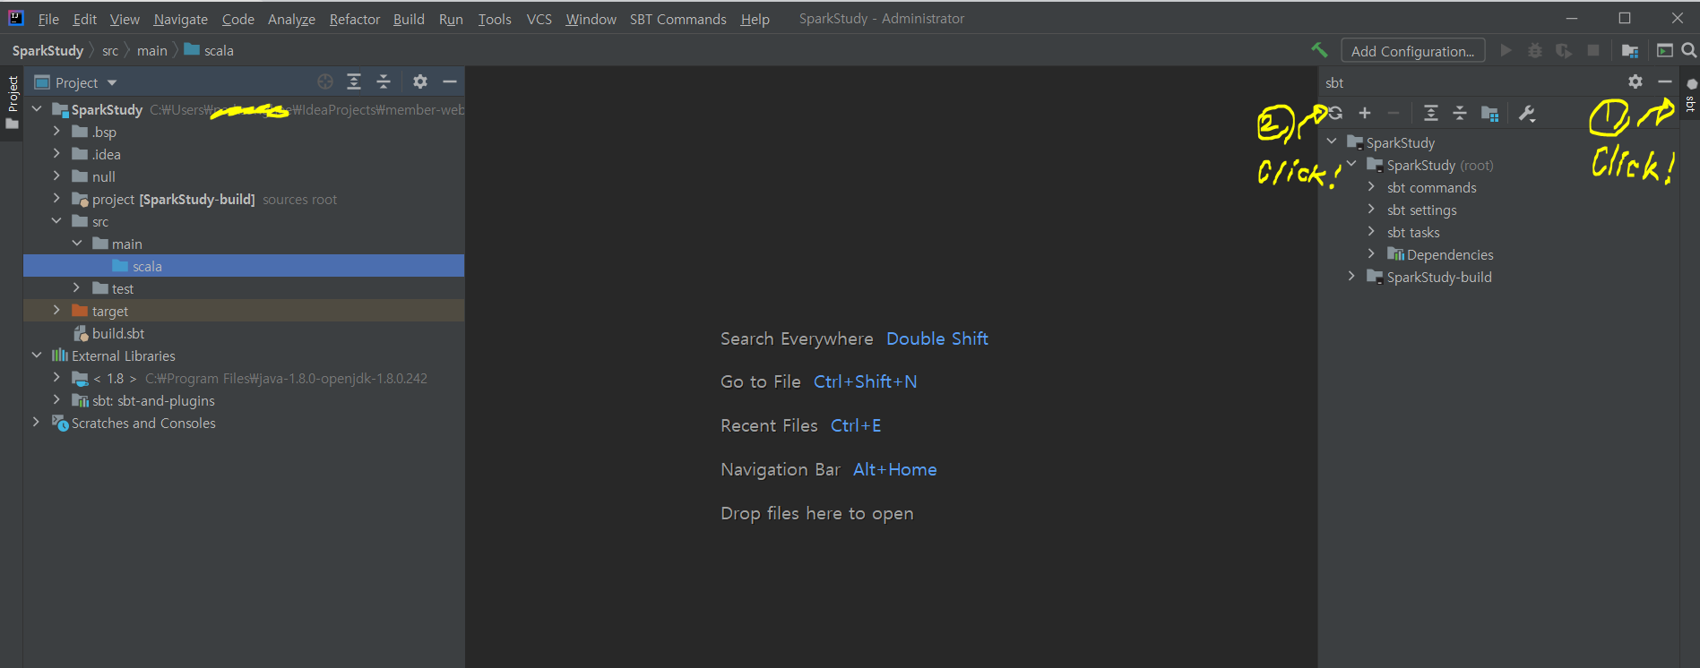The height and width of the screenshot is (668, 1700).
Task: Open the Tools menu
Action: tap(494, 19)
